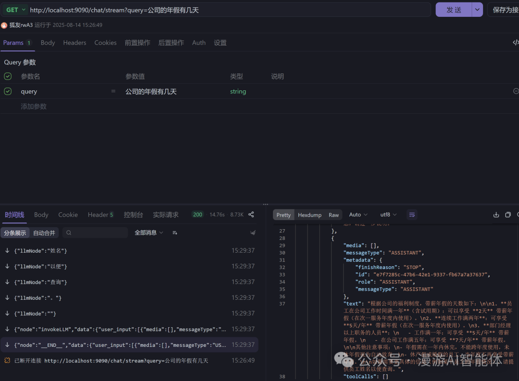Switch to the Hexdump response tab
This screenshot has height=381, width=519.
coord(309,215)
